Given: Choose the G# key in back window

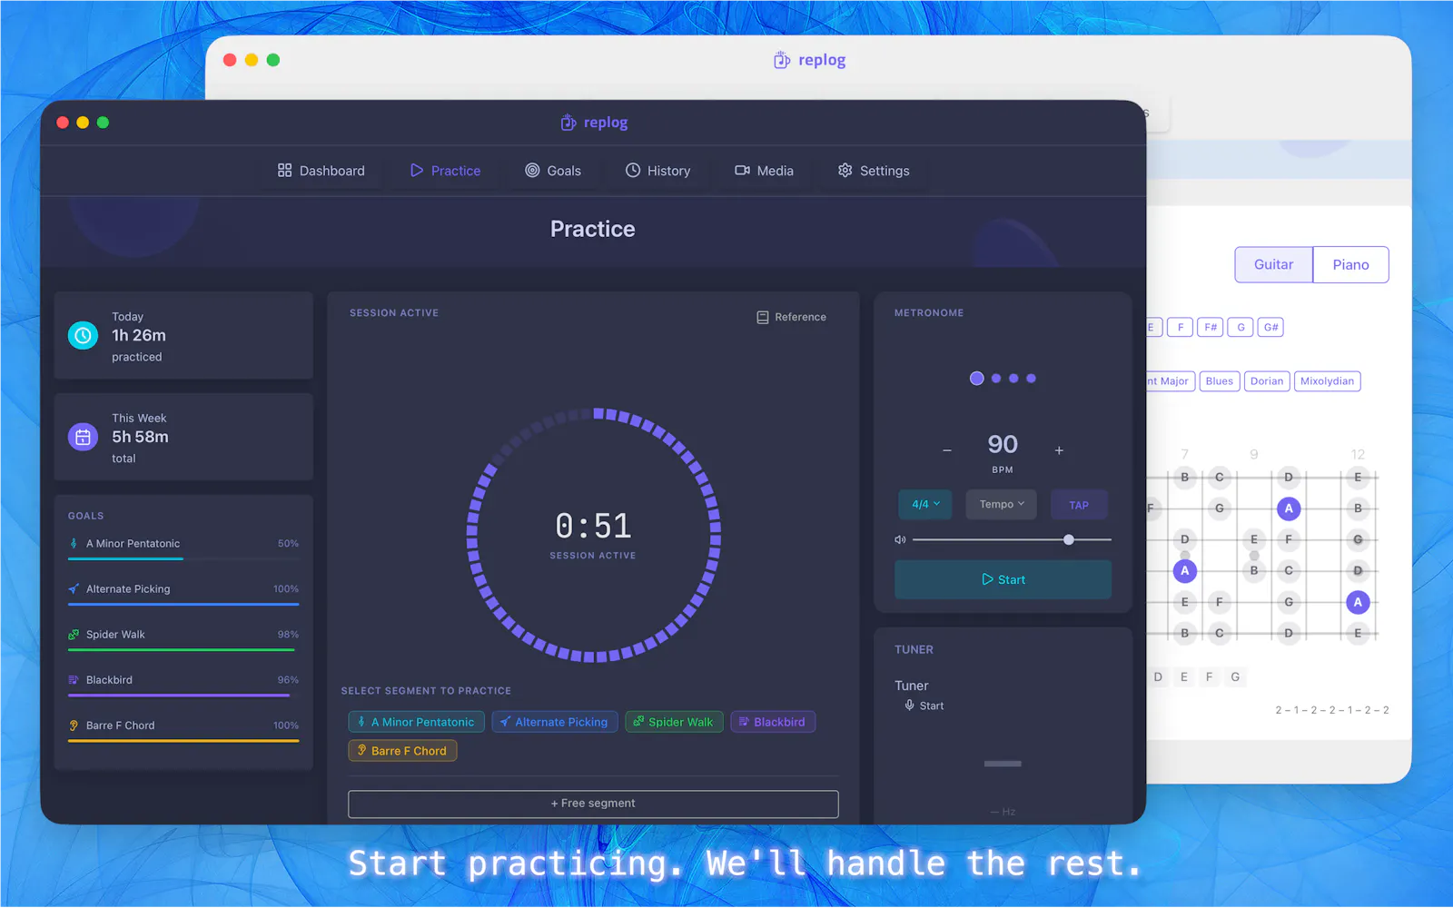Looking at the screenshot, I should pyautogui.click(x=1270, y=327).
